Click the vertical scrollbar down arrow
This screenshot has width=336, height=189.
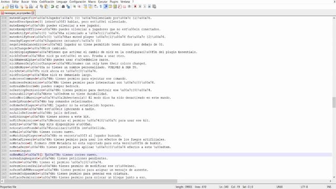[334, 177]
